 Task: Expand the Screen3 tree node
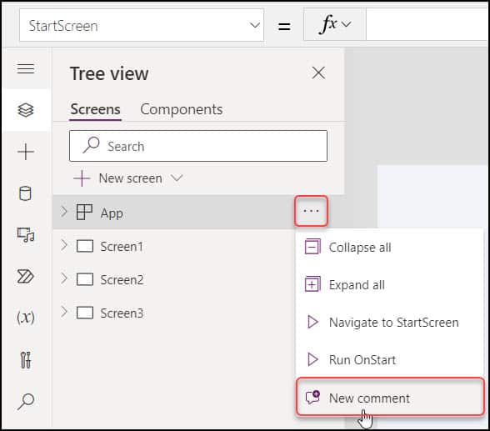[x=64, y=312]
